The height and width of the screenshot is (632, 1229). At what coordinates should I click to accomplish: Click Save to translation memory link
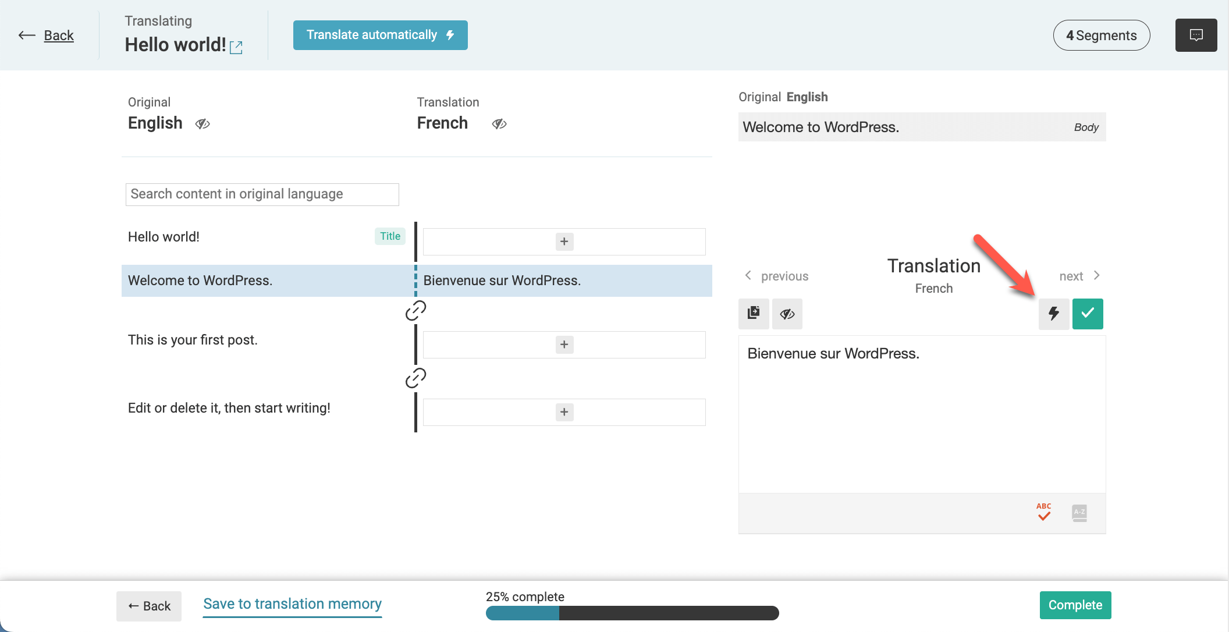[x=292, y=604]
